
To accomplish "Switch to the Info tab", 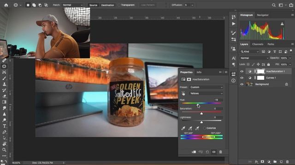I will tap(199, 72).
